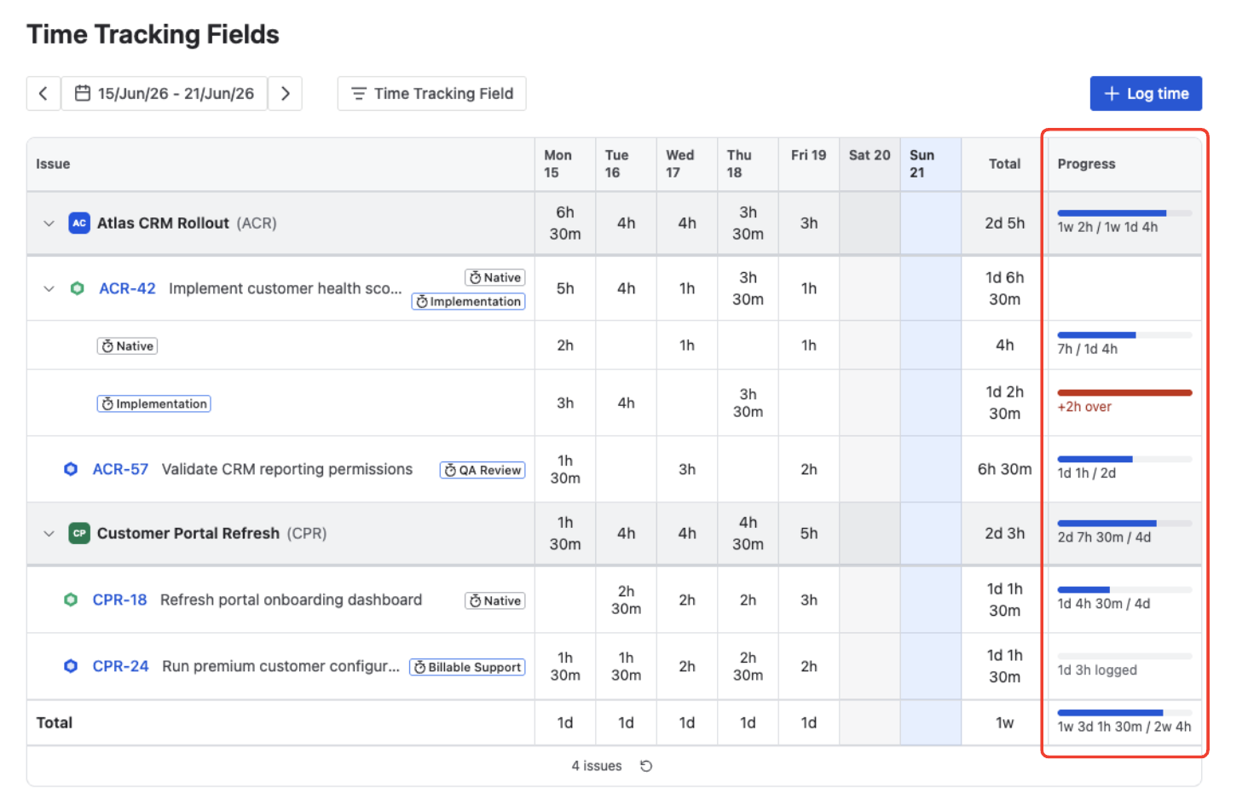1248x806 pixels.
Task: Click CPR-24 Thursday cell 2h 30m
Action: (748, 667)
